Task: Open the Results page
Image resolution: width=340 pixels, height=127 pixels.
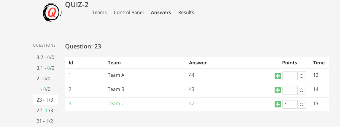Action: 186,12
